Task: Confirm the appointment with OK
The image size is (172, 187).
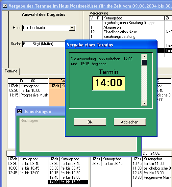Action: (90, 122)
